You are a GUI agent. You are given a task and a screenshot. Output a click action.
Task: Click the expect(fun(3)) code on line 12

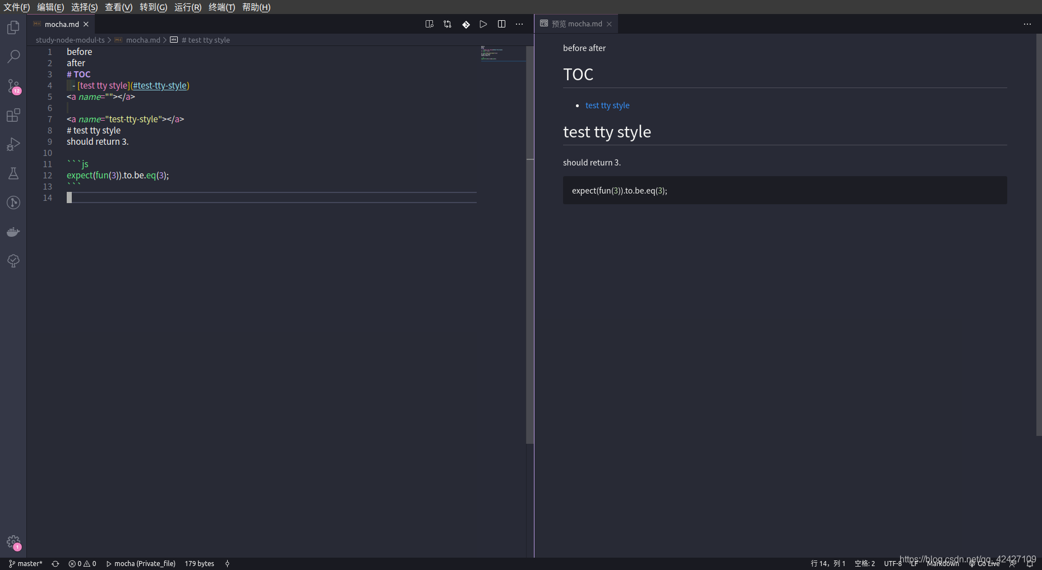(x=118, y=175)
